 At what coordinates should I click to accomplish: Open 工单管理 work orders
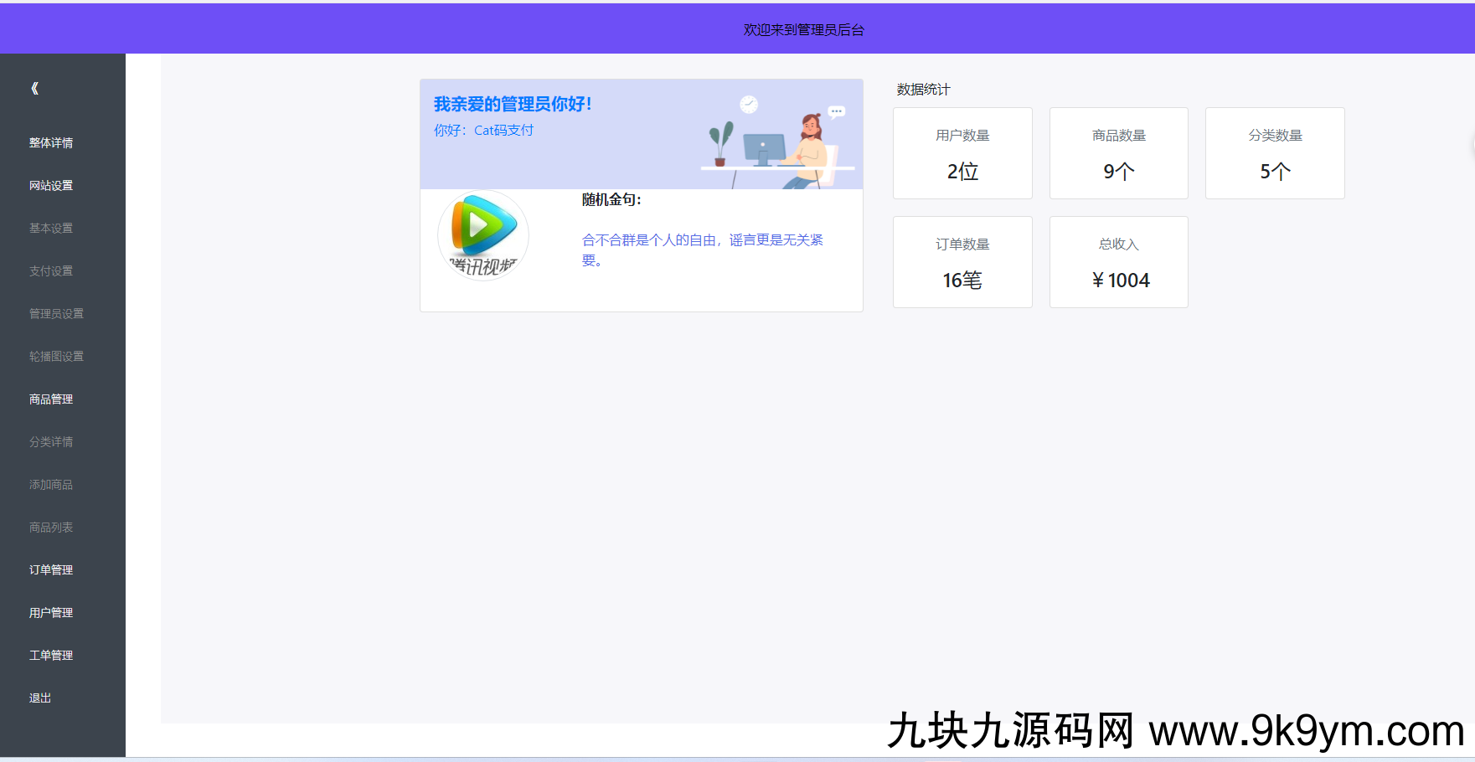[x=50, y=655]
